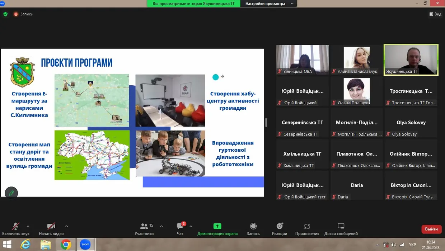Change layout with Вид button
This screenshot has height=251, width=445.
click(x=435, y=14)
